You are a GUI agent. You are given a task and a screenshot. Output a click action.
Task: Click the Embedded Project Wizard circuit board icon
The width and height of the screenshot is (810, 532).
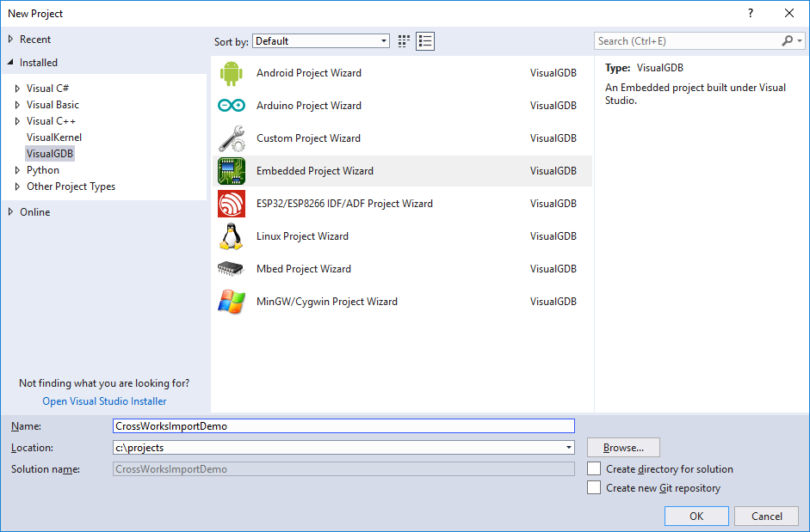(x=231, y=171)
